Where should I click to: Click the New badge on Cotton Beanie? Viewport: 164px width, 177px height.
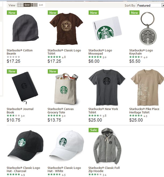click(12, 13)
